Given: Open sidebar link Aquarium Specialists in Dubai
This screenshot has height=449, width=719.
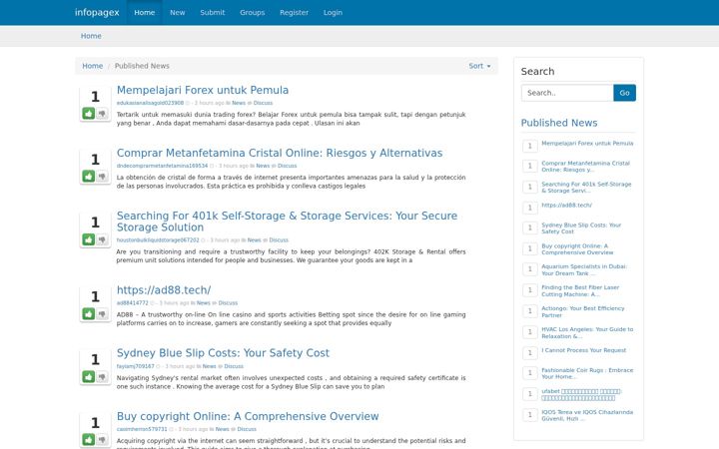Looking at the screenshot, I should pos(584,269).
